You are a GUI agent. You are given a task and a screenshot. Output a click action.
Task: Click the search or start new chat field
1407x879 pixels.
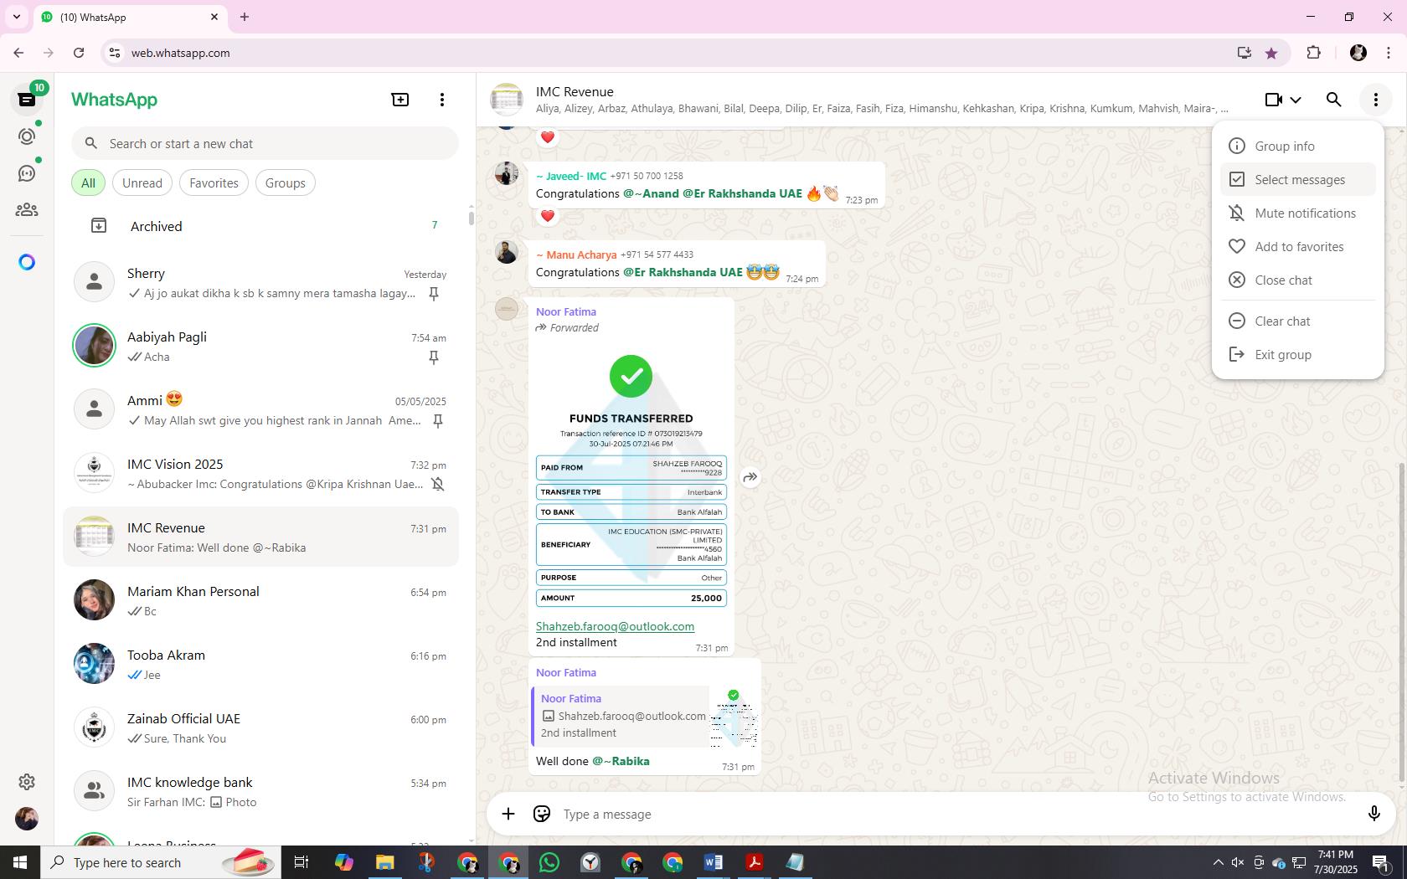(x=265, y=143)
